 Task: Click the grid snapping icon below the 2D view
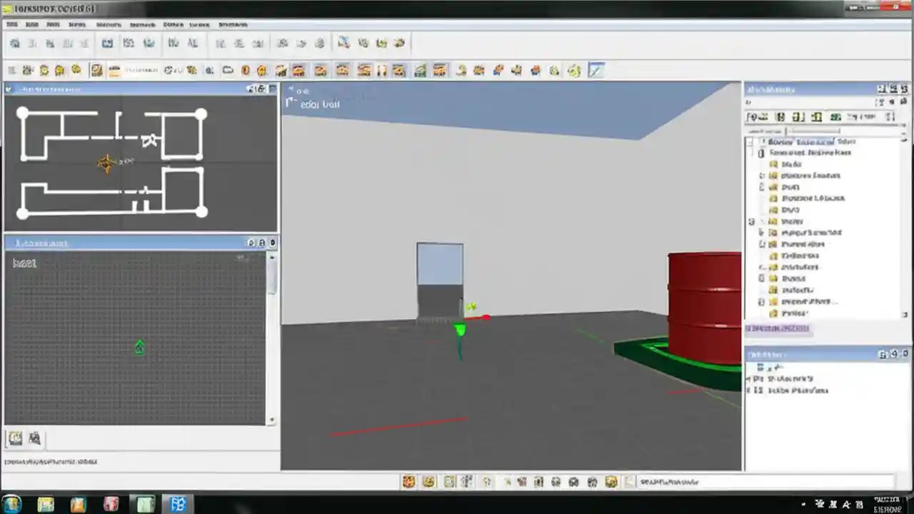coord(34,438)
